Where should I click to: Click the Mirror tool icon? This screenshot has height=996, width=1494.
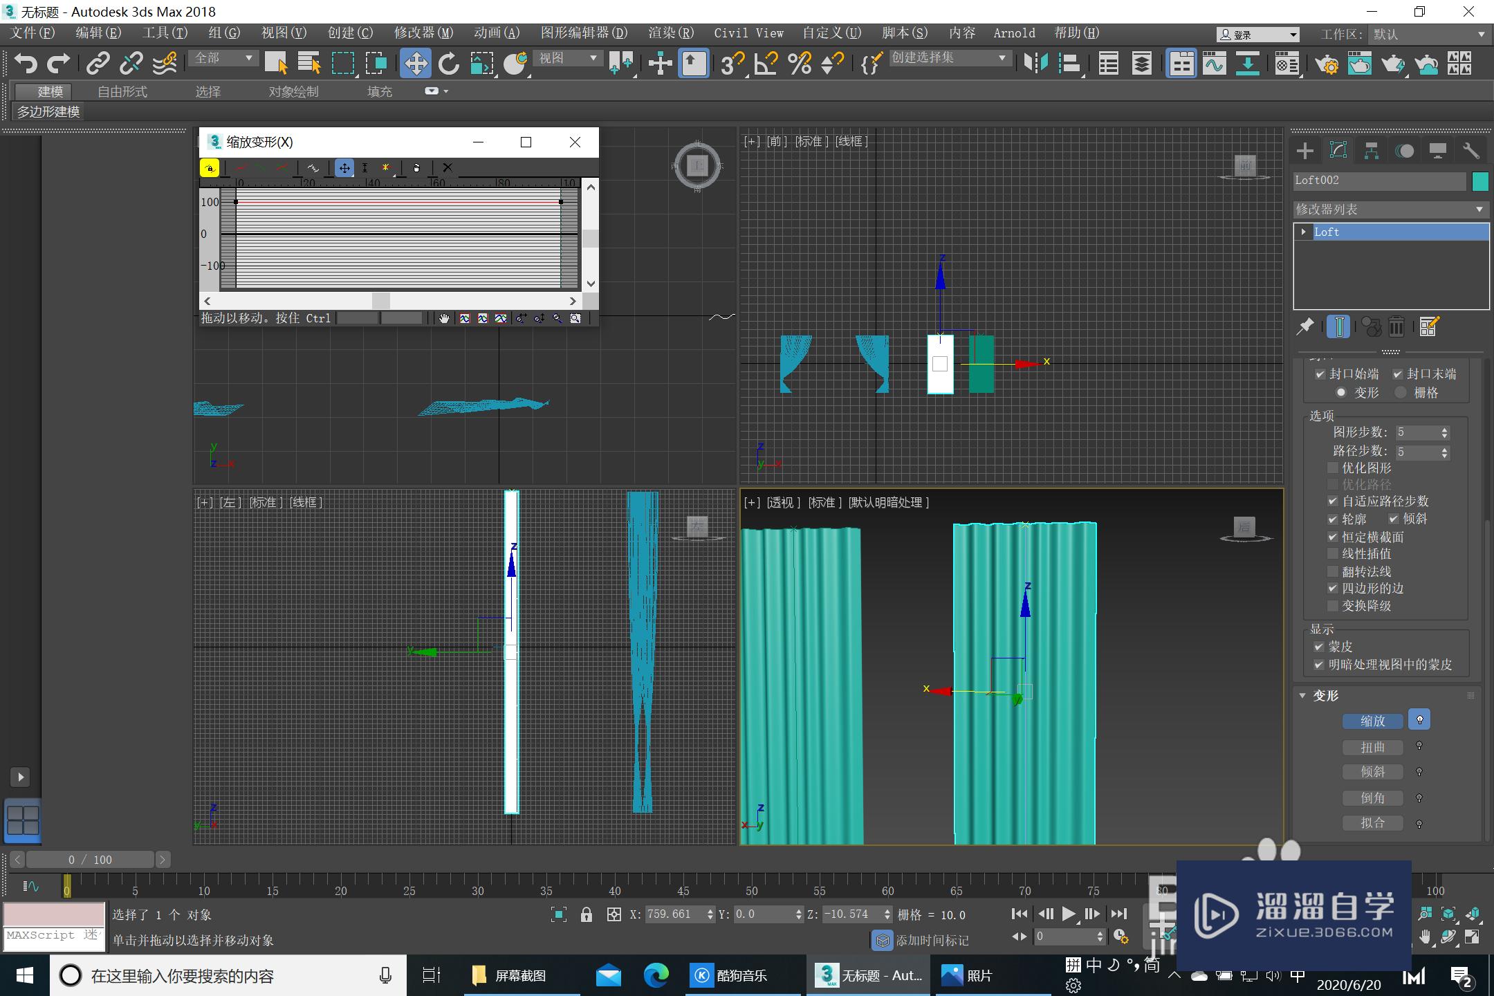[x=1036, y=64]
